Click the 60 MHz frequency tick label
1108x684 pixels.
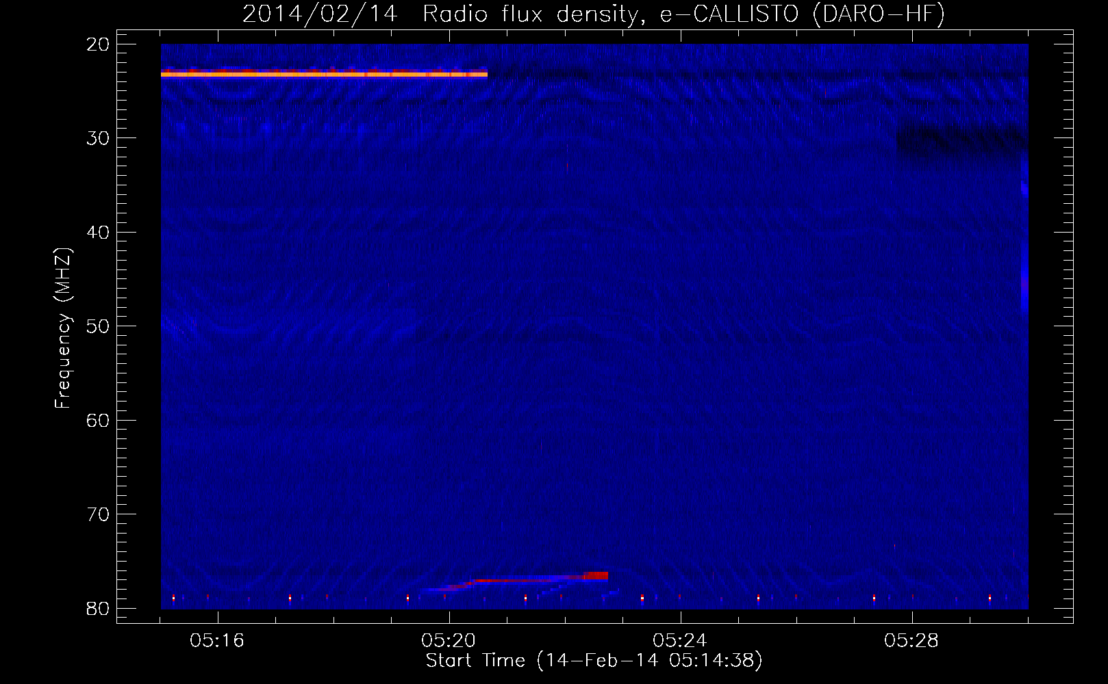[99, 420]
